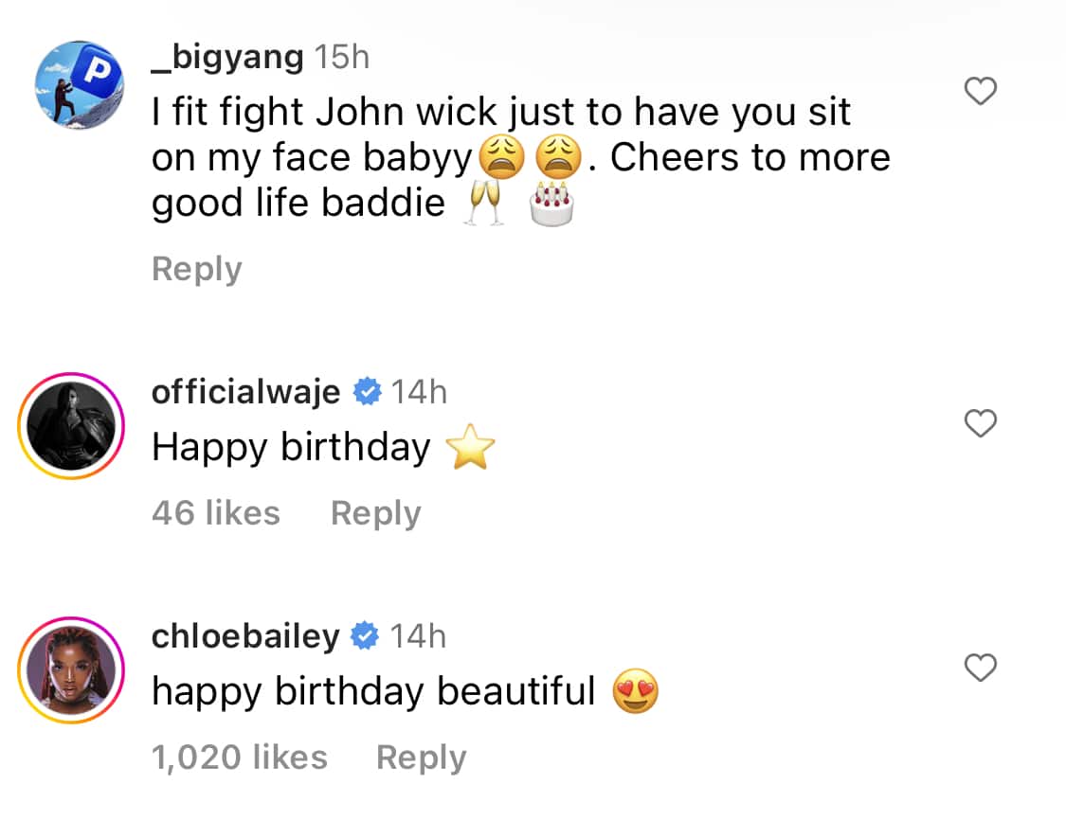Click officialwaje's blue verified badge
The image size is (1066, 838).
367,392
